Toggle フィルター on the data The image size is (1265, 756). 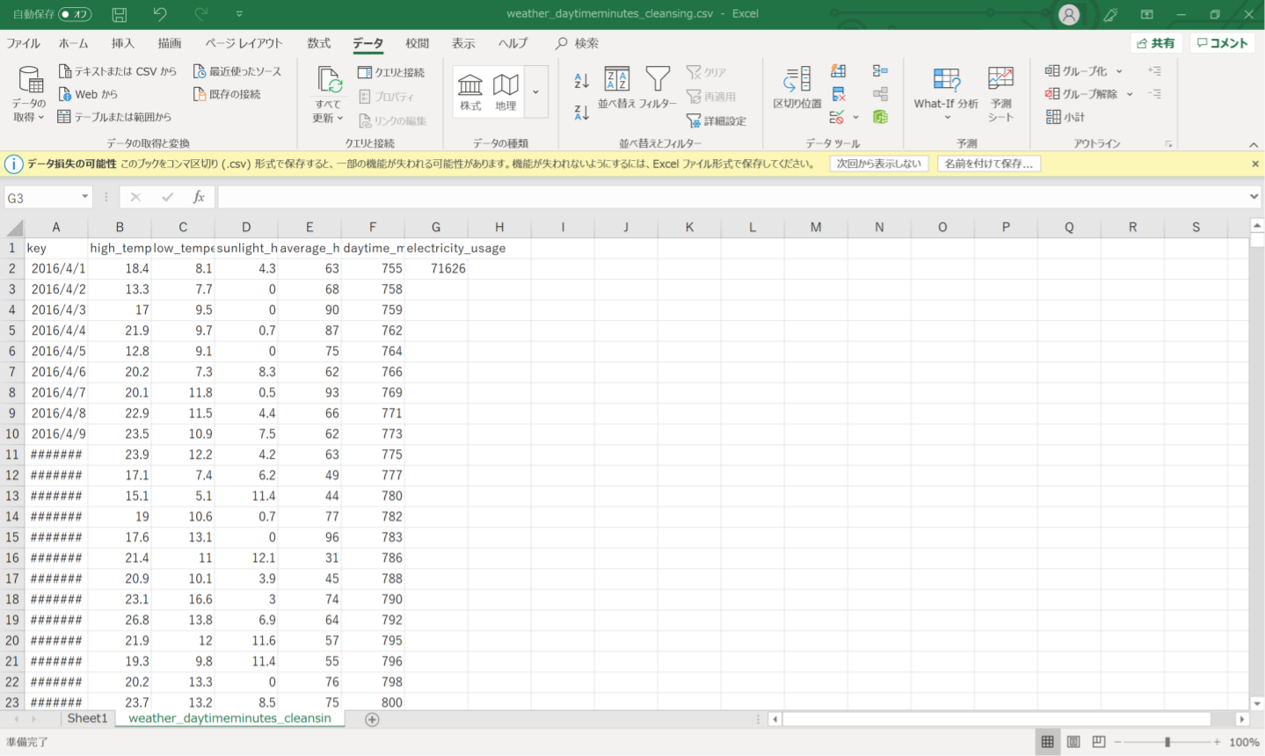(x=658, y=88)
